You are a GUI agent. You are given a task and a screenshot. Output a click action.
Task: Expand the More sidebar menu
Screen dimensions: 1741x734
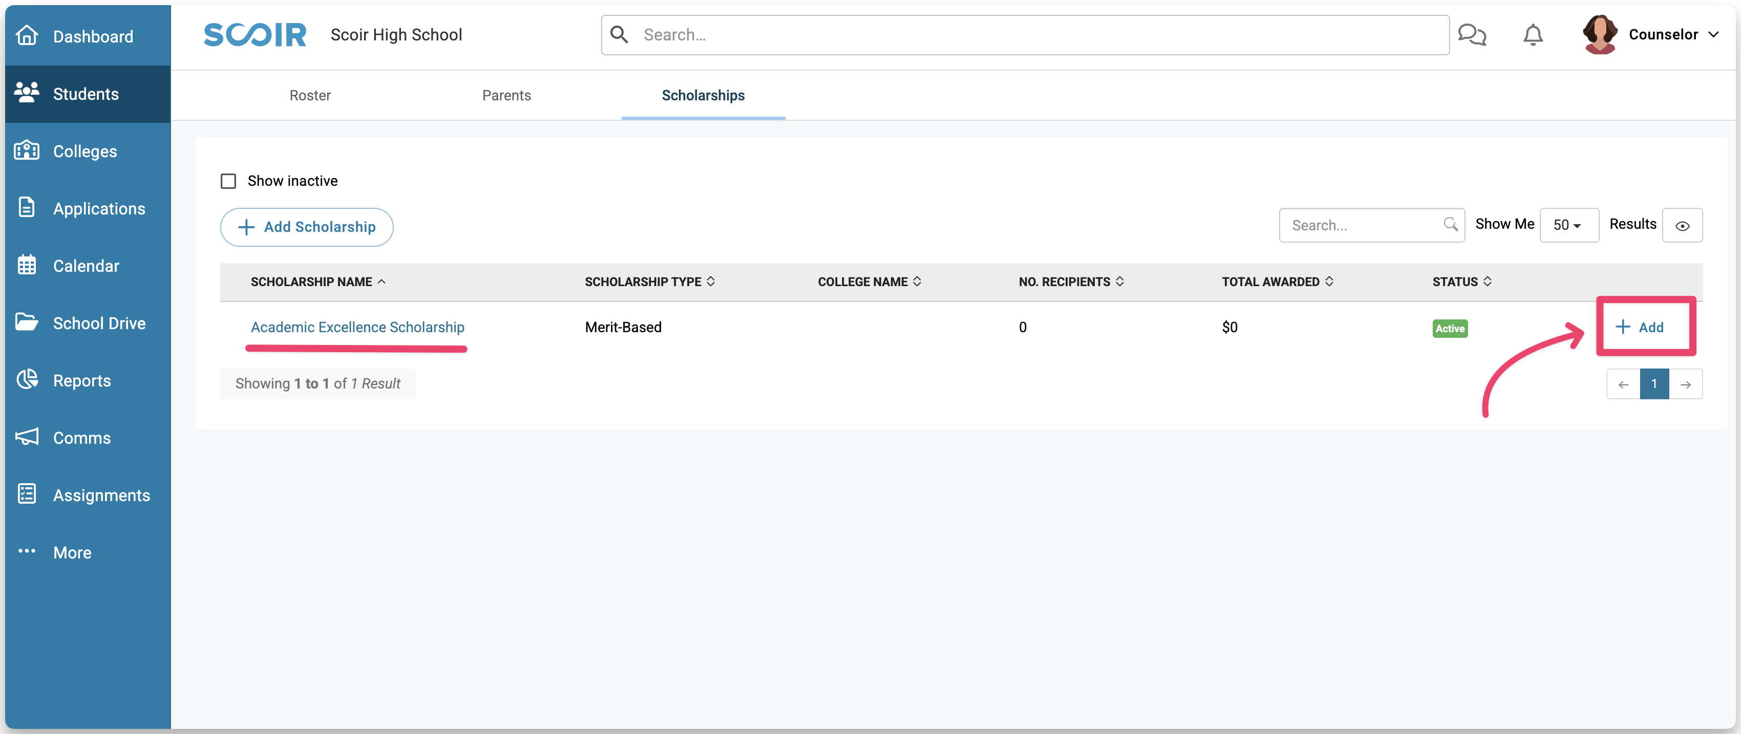pos(72,552)
